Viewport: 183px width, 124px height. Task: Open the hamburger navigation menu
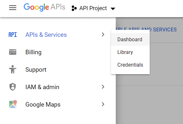13,8
